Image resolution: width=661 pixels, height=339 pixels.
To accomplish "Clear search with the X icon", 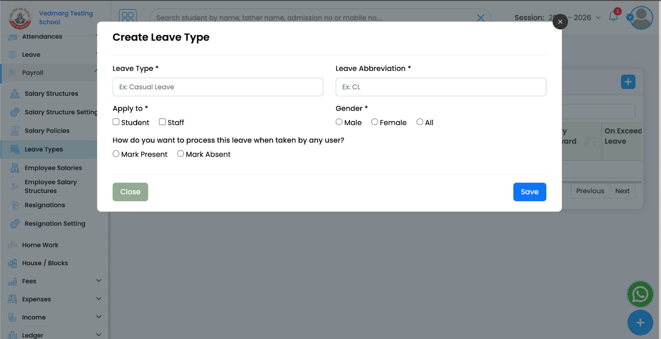I will [x=480, y=18].
